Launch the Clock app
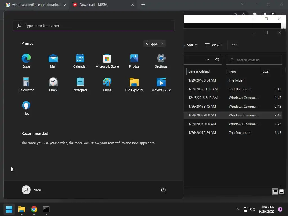Image resolution: width=288 pixels, height=216 pixels. (x=53, y=85)
